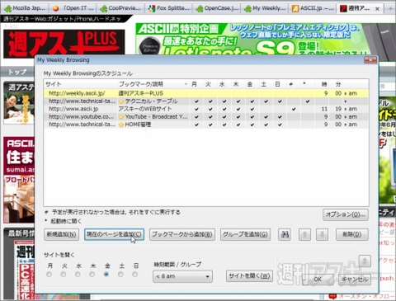Move selected entry down with arrow button
Image resolution: width=396 pixels, height=301 pixels.
coord(322,234)
